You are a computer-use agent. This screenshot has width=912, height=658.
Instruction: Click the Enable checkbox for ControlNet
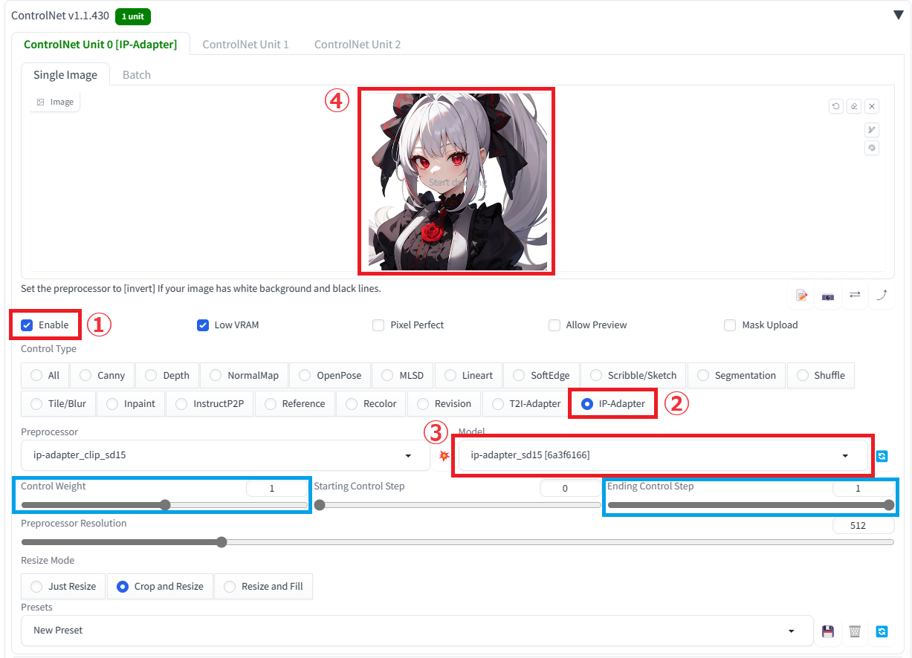tap(28, 325)
